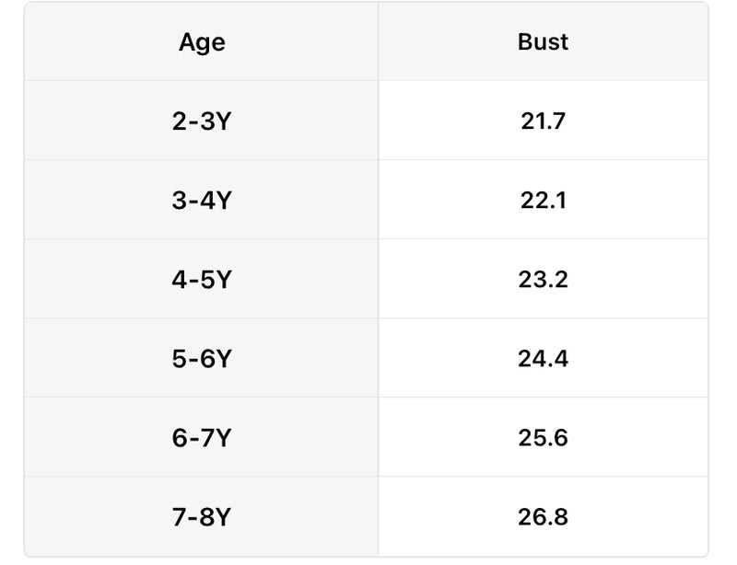Click the 26.8 bust value

click(543, 516)
